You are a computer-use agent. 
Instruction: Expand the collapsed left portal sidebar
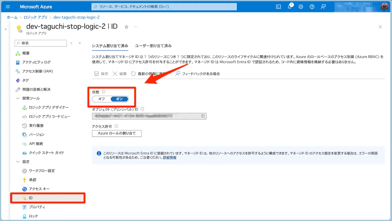pyautogui.click(x=5, y=29)
